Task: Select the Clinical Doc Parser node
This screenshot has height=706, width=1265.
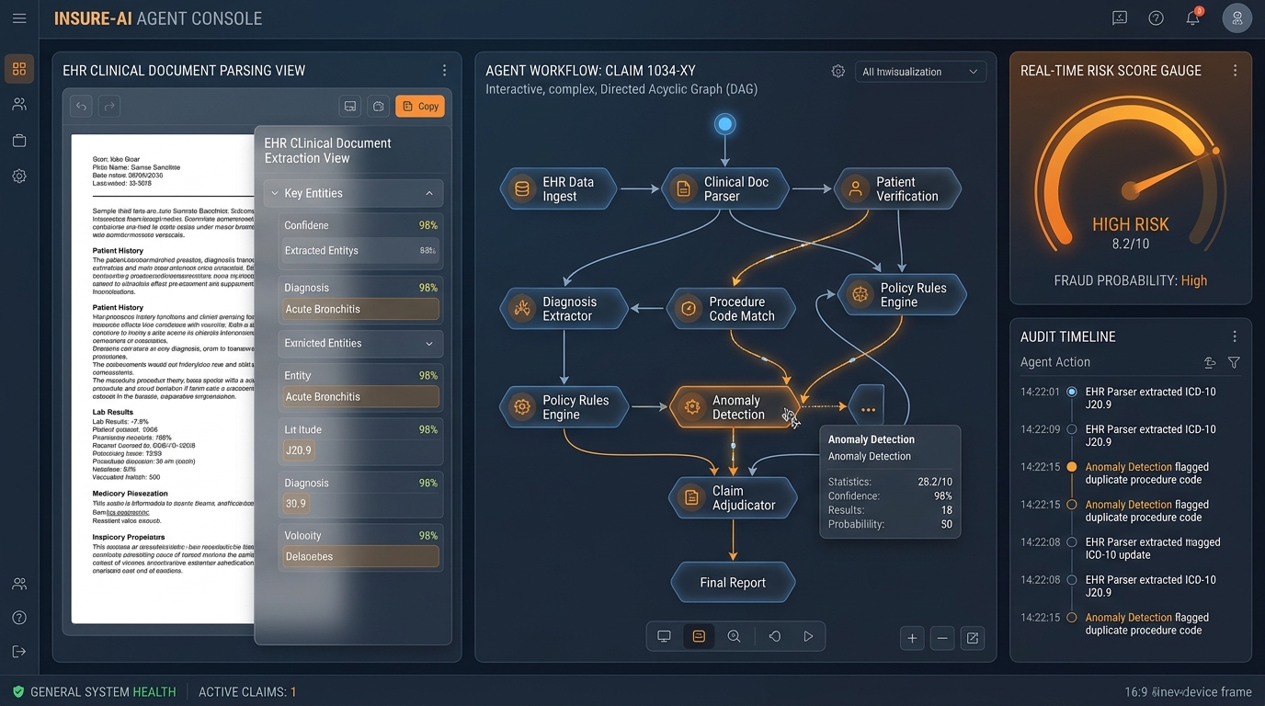Action: (726, 188)
